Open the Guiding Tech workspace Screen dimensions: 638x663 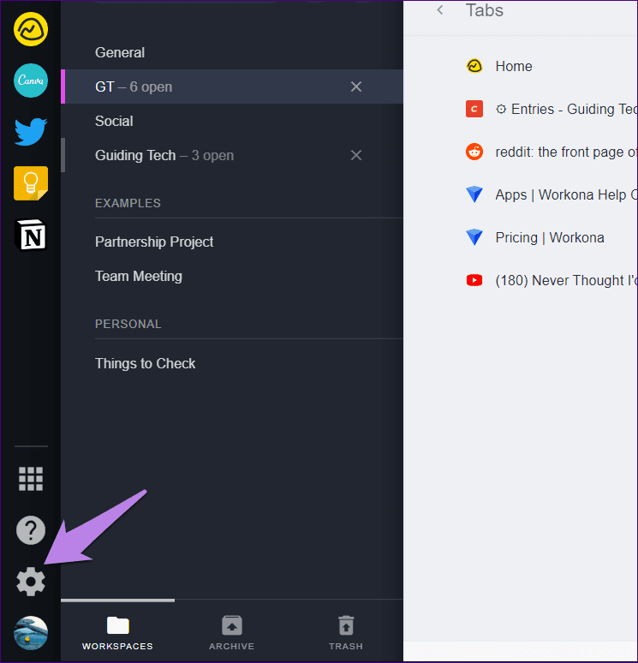point(232,155)
